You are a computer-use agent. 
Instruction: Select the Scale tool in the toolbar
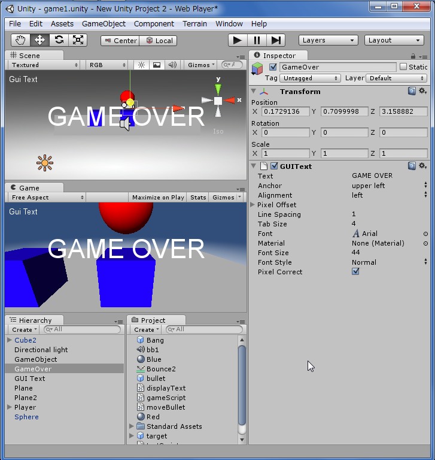(78, 40)
